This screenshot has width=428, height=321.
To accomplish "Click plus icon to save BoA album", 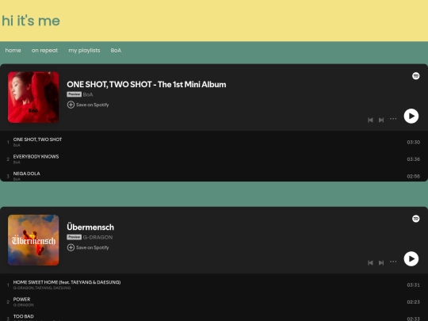I will point(71,105).
